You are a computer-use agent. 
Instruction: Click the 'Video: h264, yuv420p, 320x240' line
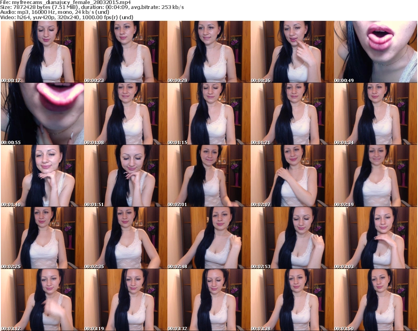click(x=67, y=17)
